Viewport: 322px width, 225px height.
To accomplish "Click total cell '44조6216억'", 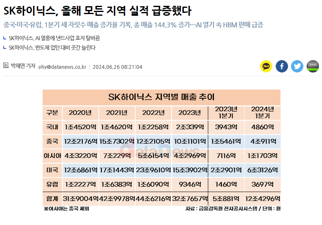I will pos(153,198).
